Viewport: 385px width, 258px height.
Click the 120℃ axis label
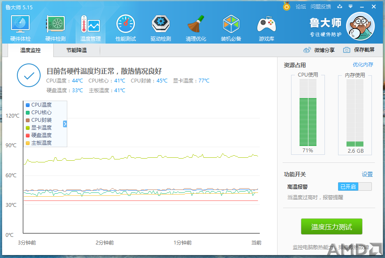coord(13,116)
